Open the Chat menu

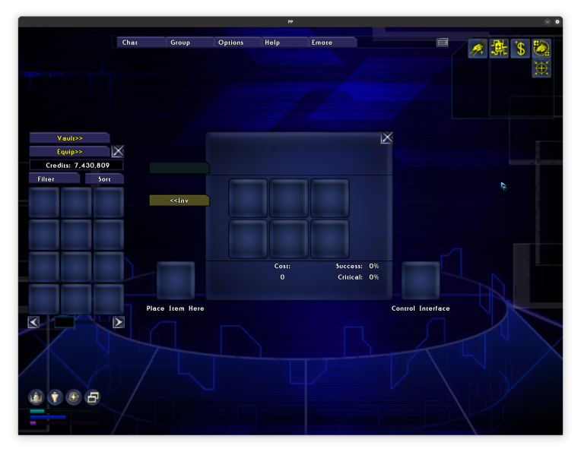(140, 43)
